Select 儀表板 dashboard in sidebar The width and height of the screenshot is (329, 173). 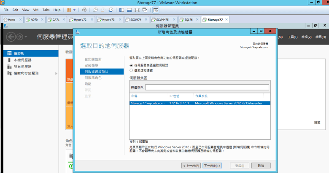[x=19, y=54]
